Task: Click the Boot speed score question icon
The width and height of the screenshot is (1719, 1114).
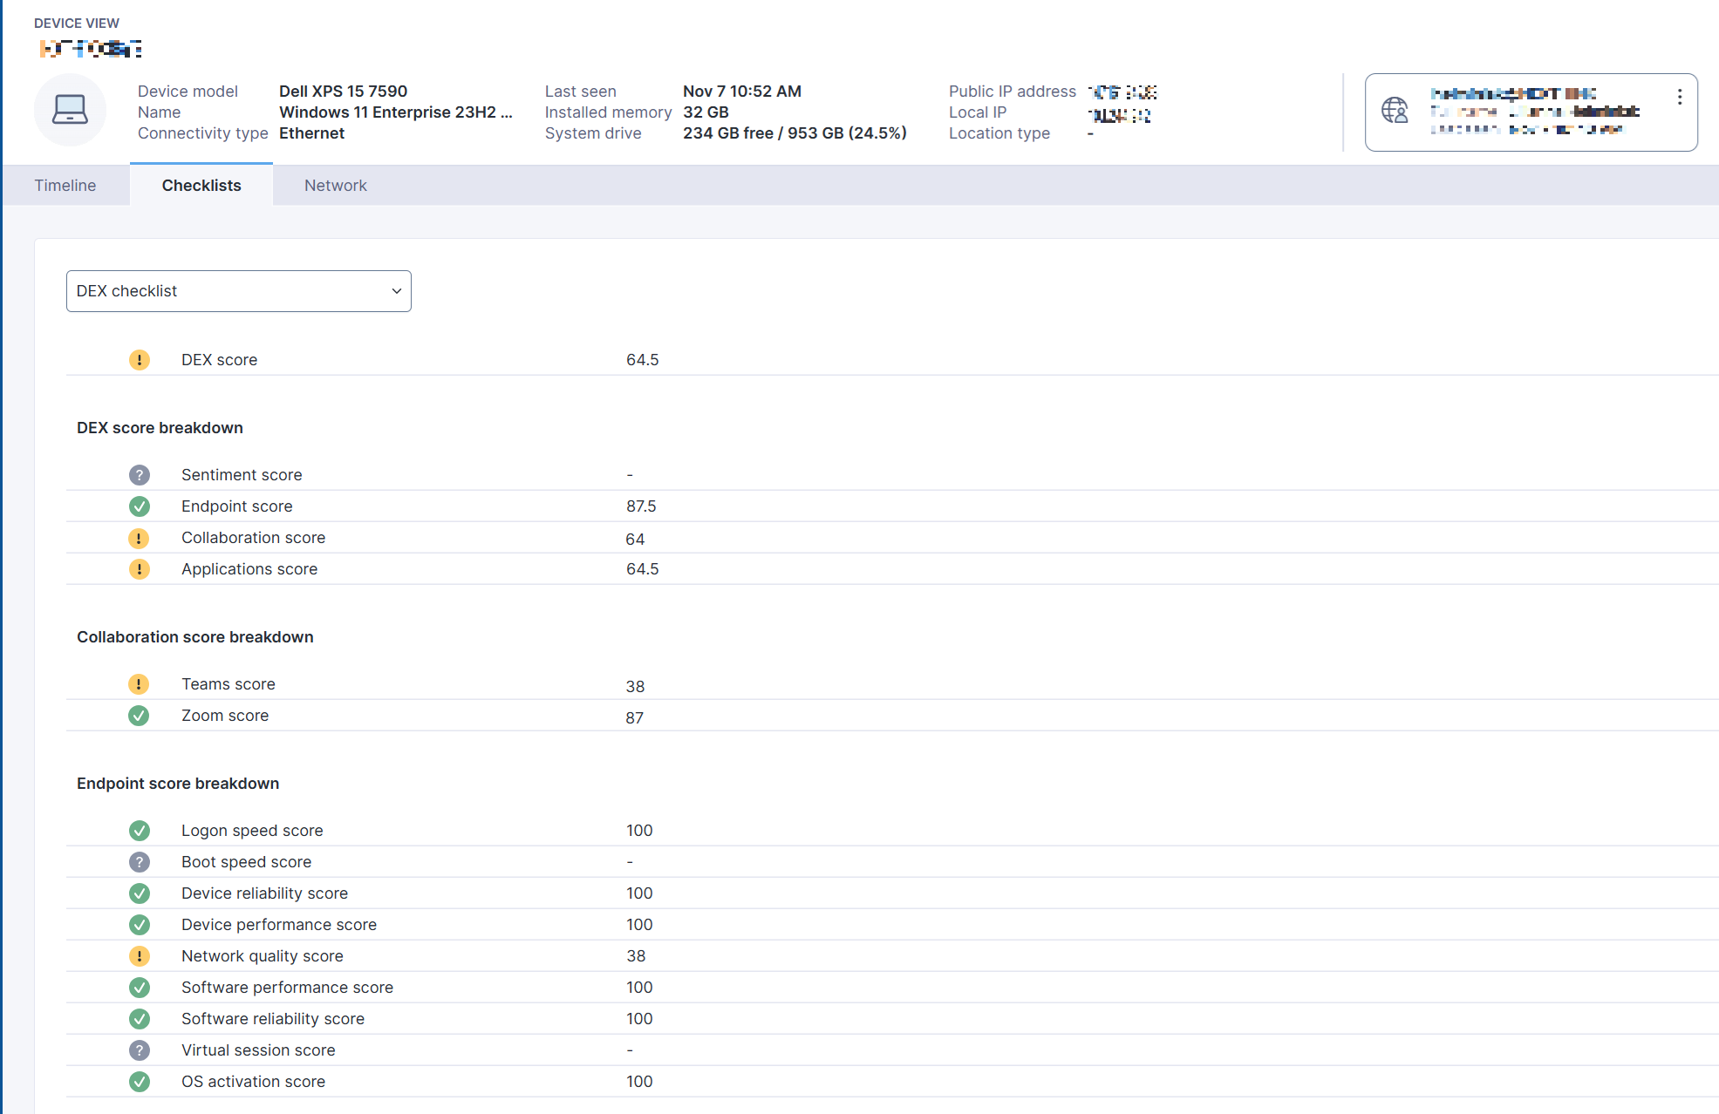Action: (140, 862)
